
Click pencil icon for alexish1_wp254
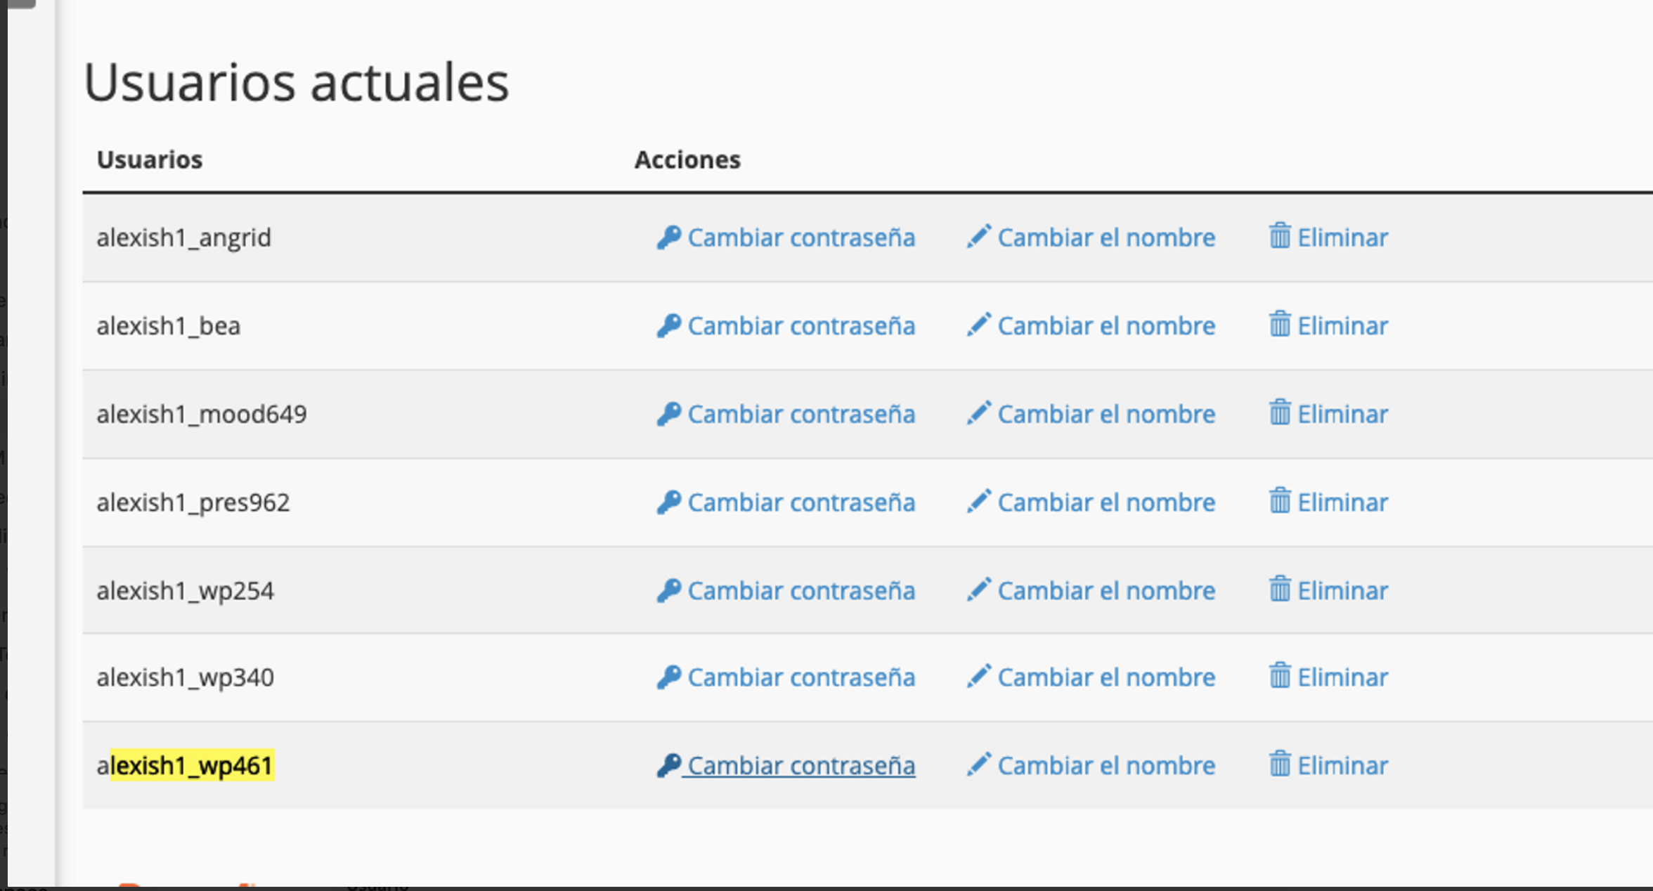pyautogui.click(x=978, y=590)
